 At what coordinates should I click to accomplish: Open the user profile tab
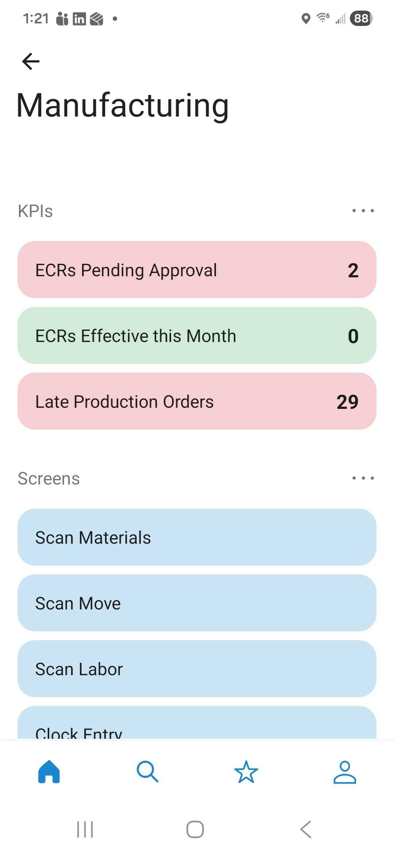pos(345,772)
